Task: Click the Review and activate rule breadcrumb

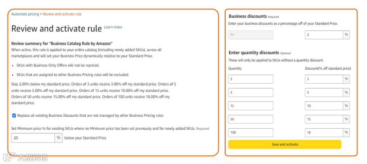Action: [x=62, y=14]
